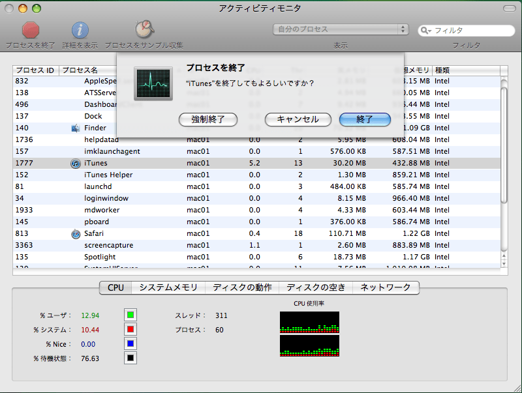522x393 pixels.
Task: Click the Finder icon in process list
Action: 76,128
